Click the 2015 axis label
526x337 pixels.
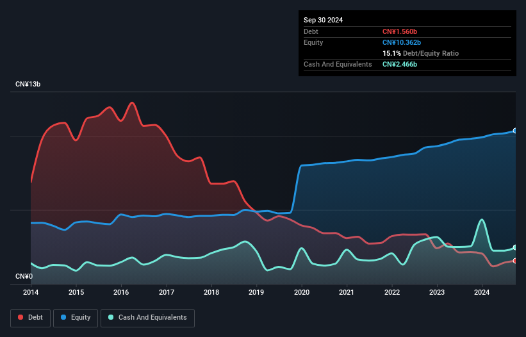point(76,292)
